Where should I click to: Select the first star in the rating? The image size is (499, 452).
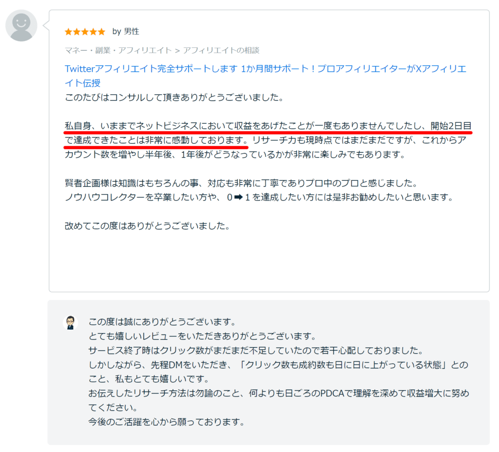tap(68, 31)
